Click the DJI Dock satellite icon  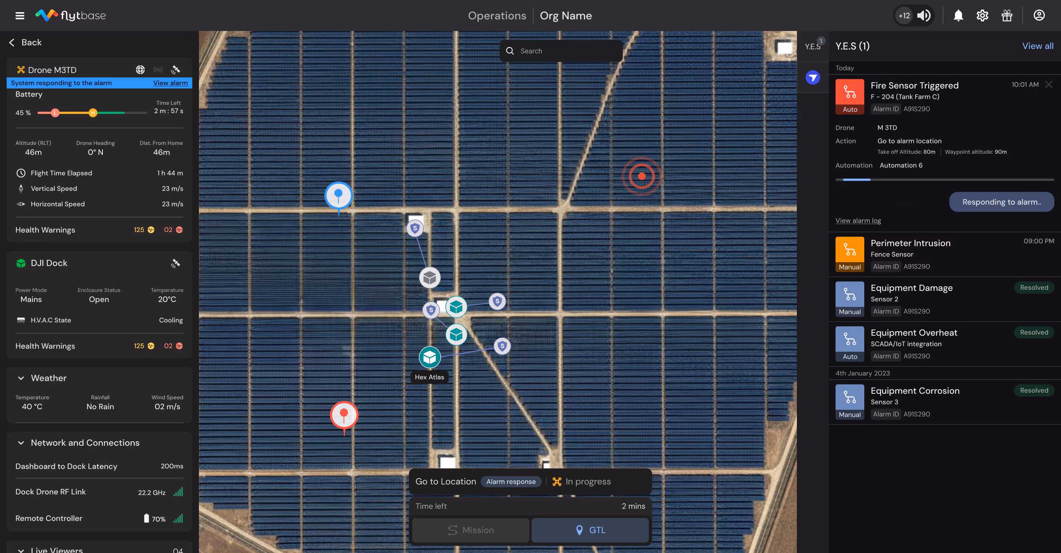point(175,263)
